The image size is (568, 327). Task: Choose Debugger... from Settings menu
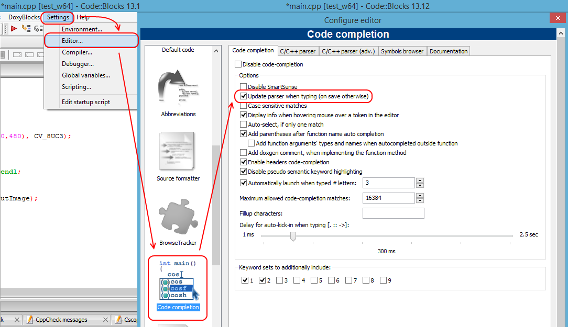point(91,64)
